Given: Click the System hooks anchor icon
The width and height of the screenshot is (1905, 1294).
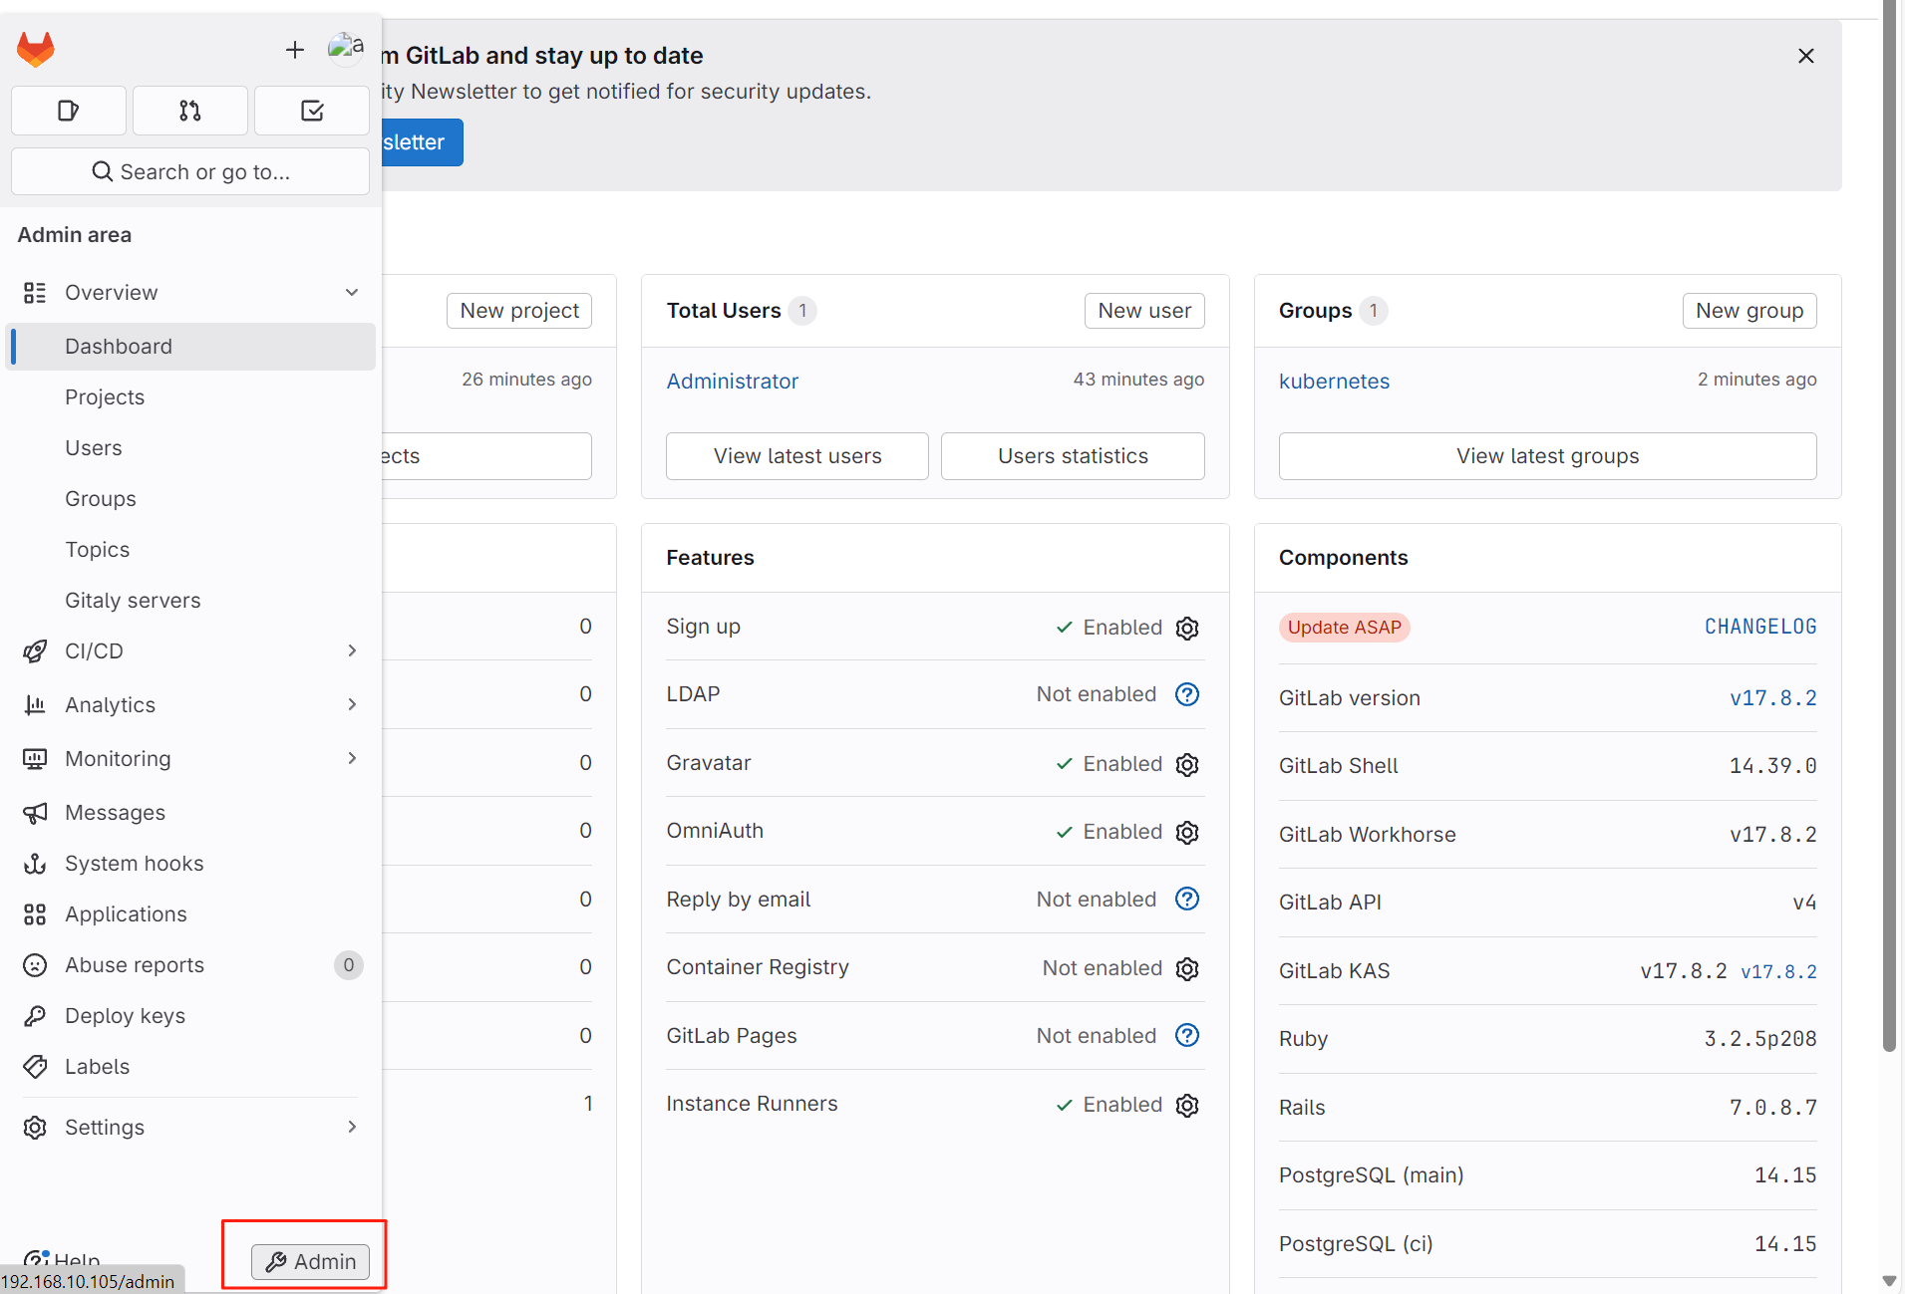Looking at the screenshot, I should (35, 864).
